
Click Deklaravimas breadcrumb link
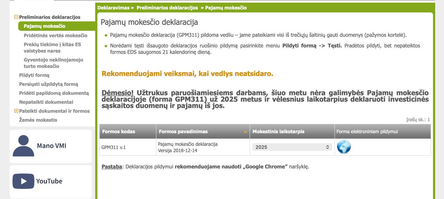(113, 8)
